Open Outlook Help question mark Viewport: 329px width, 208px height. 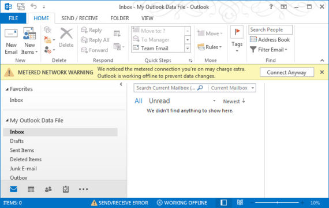(x=271, y=7)
